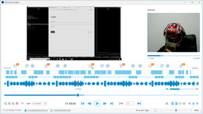Viewport: 203px width, 114px height.
Task: Click the Login button in the recorded browser
Action: (x=53, y=32)
